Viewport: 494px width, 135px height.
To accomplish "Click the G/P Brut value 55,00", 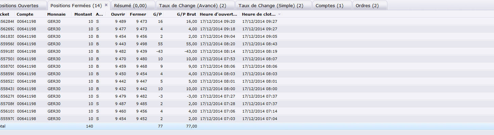I will [191, 44].
